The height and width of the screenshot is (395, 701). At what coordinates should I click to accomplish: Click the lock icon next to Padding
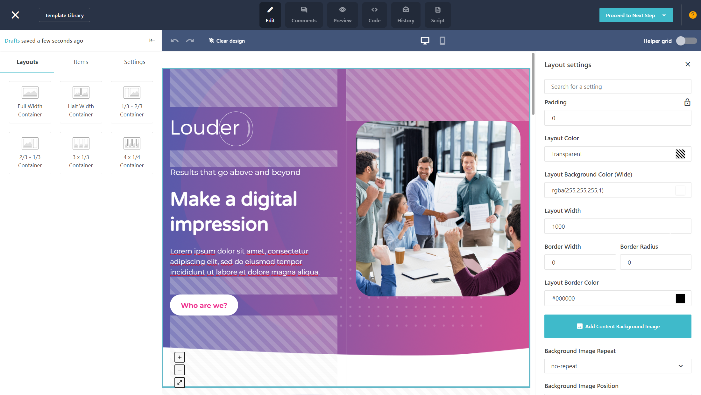pyautogui.click(x=686, y=102)
